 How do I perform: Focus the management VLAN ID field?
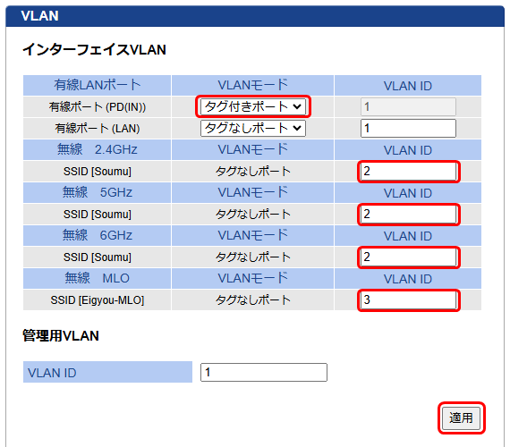[x=264, y=372]
